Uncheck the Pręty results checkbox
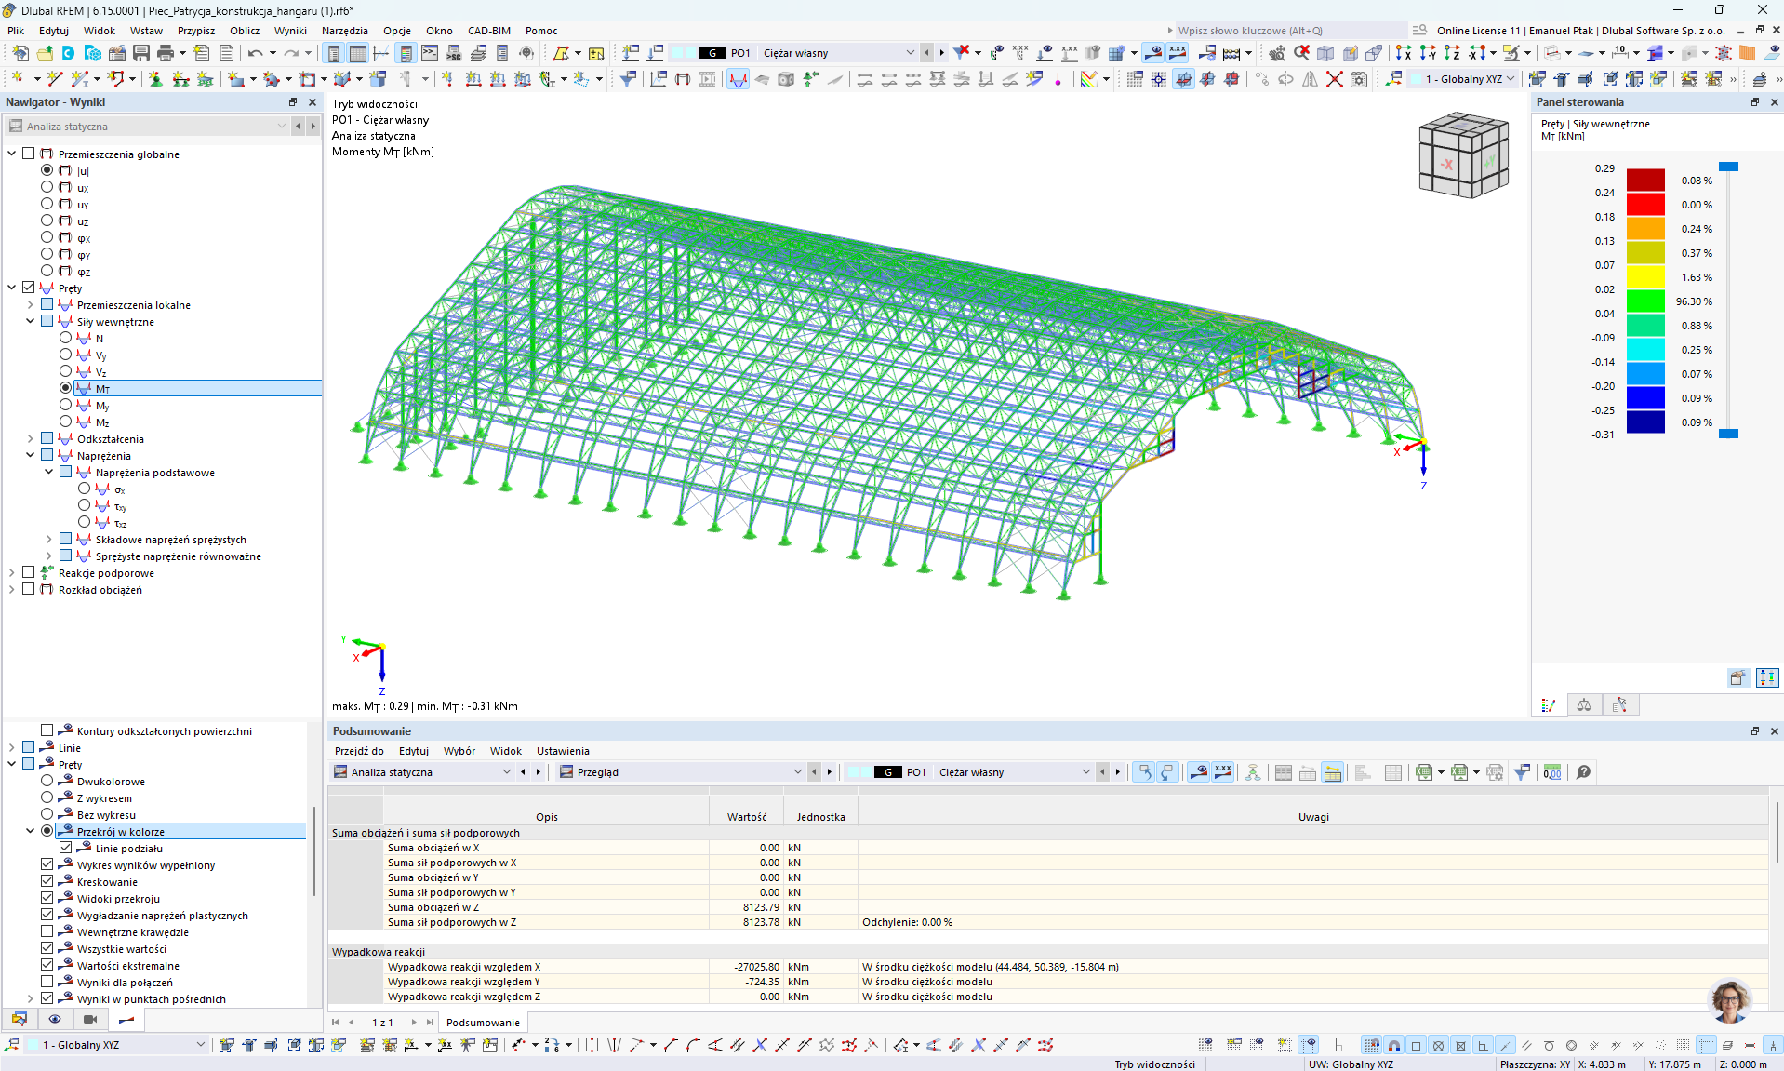Viewport: 1784px width, 1071px height. pos(29,288)
